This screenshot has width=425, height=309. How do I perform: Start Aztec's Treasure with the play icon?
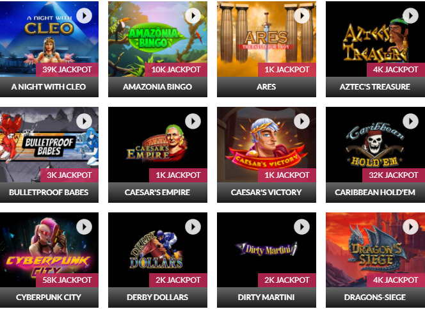(x=410, y=16)
